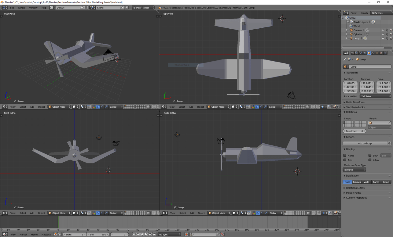Open the Render properties tab (camera icon)
393x237 pixels.
pos(353,53)
